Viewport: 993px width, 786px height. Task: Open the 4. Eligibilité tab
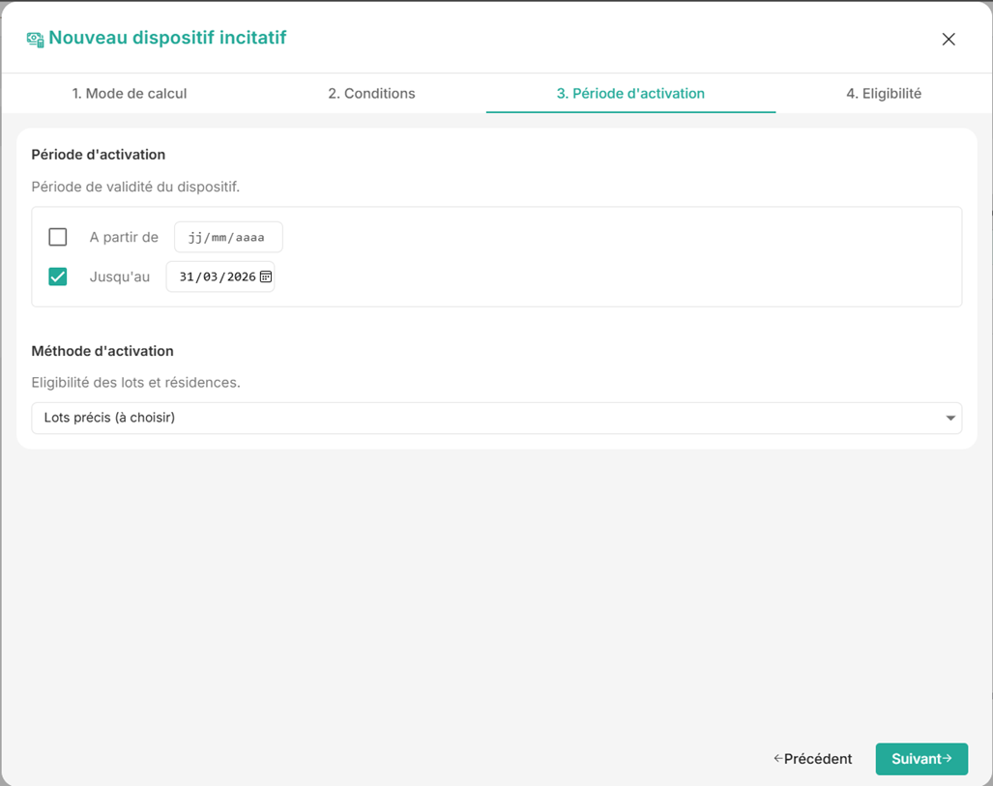(884, 94)
